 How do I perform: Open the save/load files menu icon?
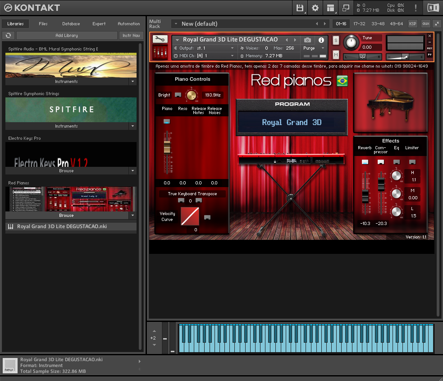point(300,8)
